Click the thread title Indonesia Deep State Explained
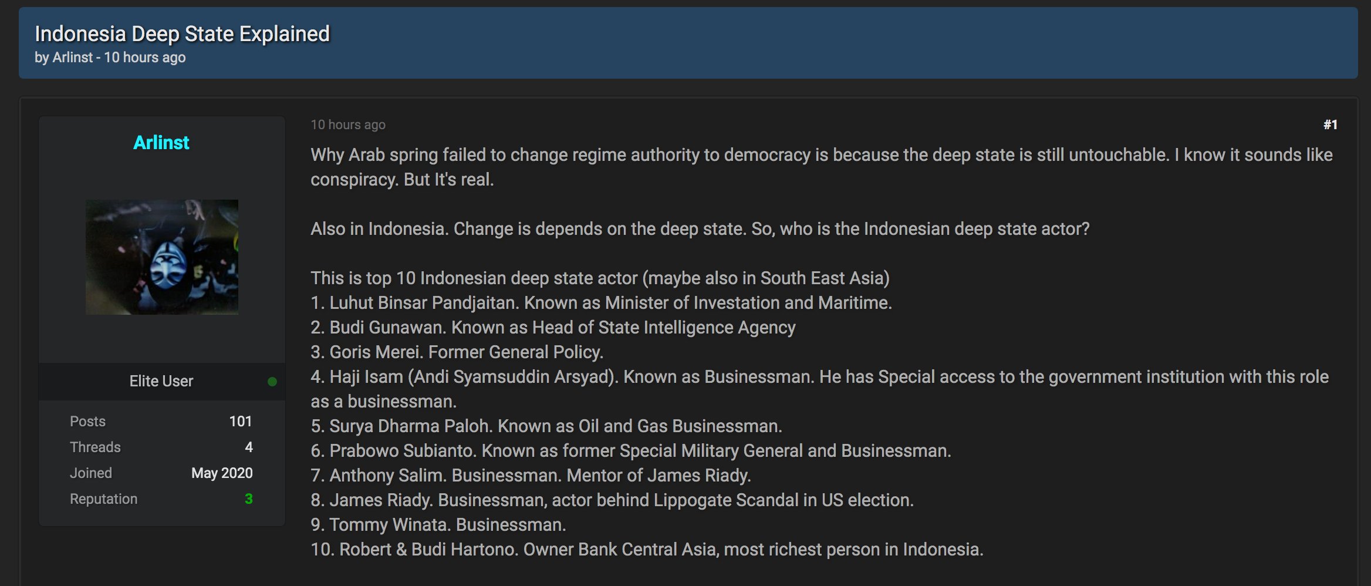Image resolution: width=1371 pixels, height=586 pixels. pyautogui.click(x=182, y=34)
